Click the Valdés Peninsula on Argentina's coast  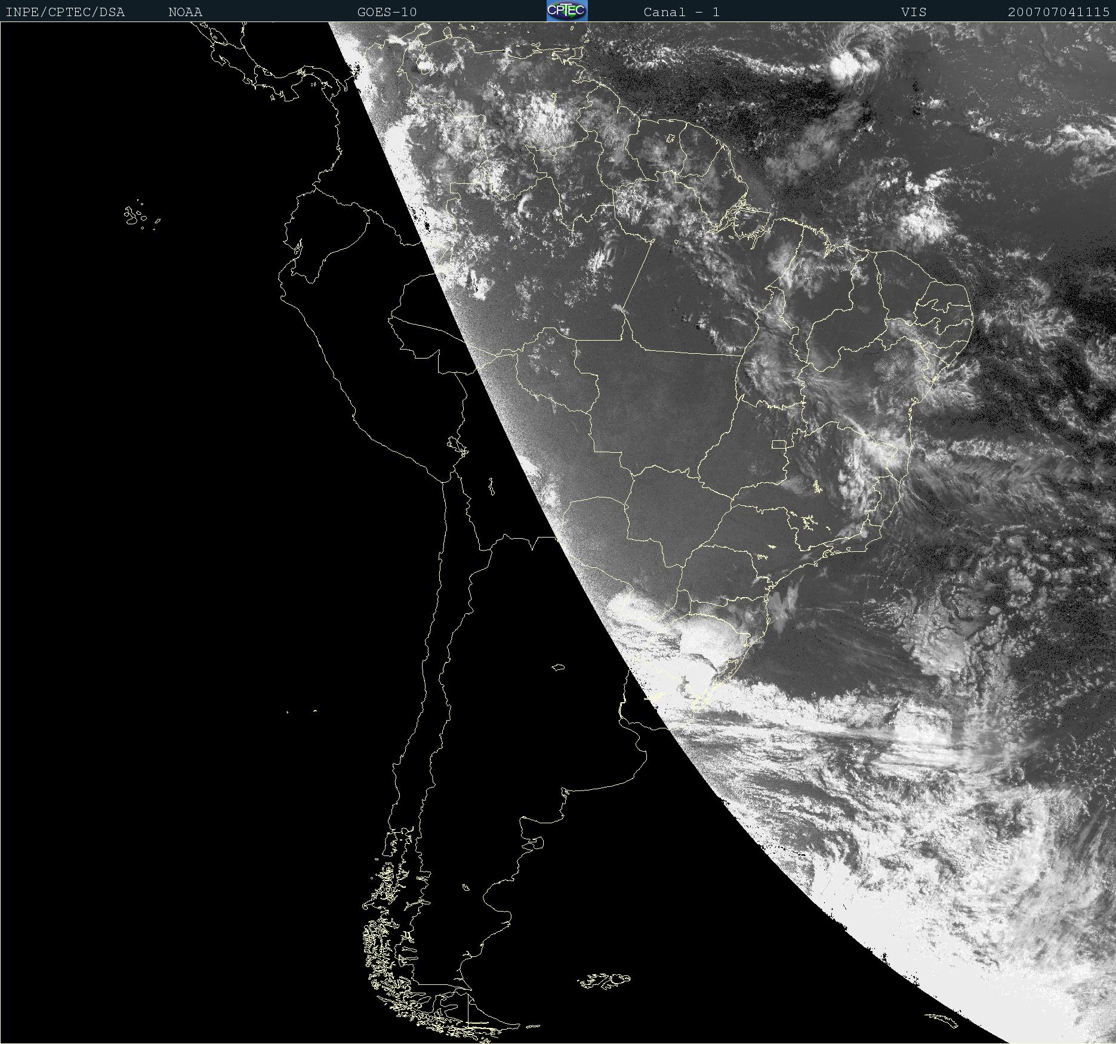536,842
